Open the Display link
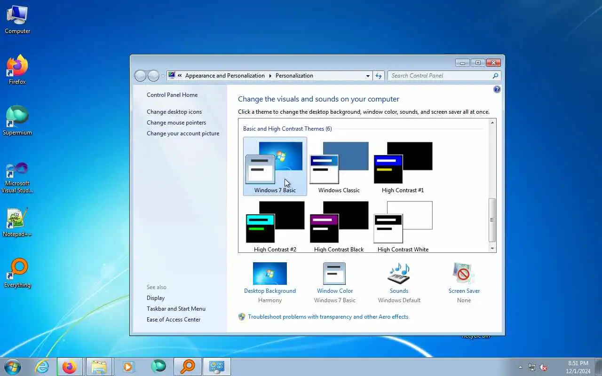This screenshot has height=376, width=602. pyautogui.click(x=156, y=298)
